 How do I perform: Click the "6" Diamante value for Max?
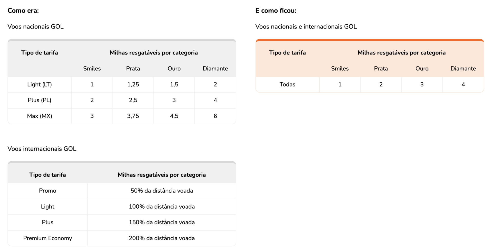pos(215,116)
